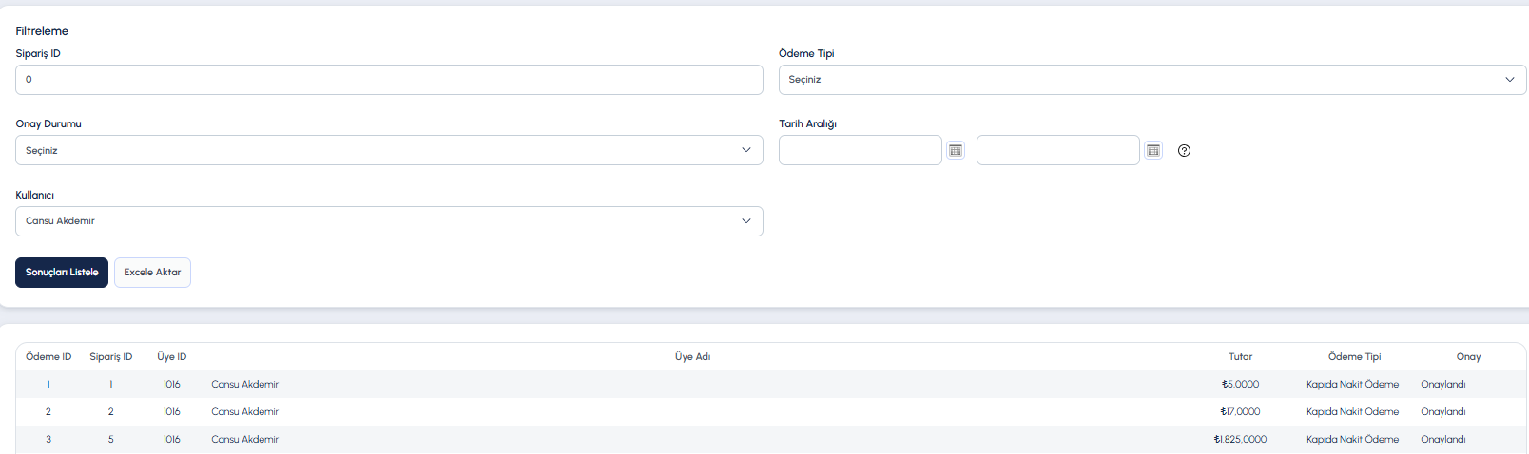Screen dimensions: 1529x454
Task: Click the Sipariş ID column header in table
Action: [x=111, y=357]
